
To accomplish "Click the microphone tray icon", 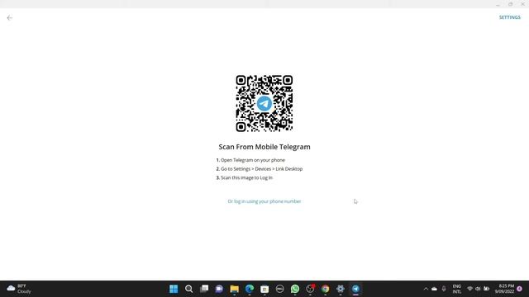I will coord(444,289).
